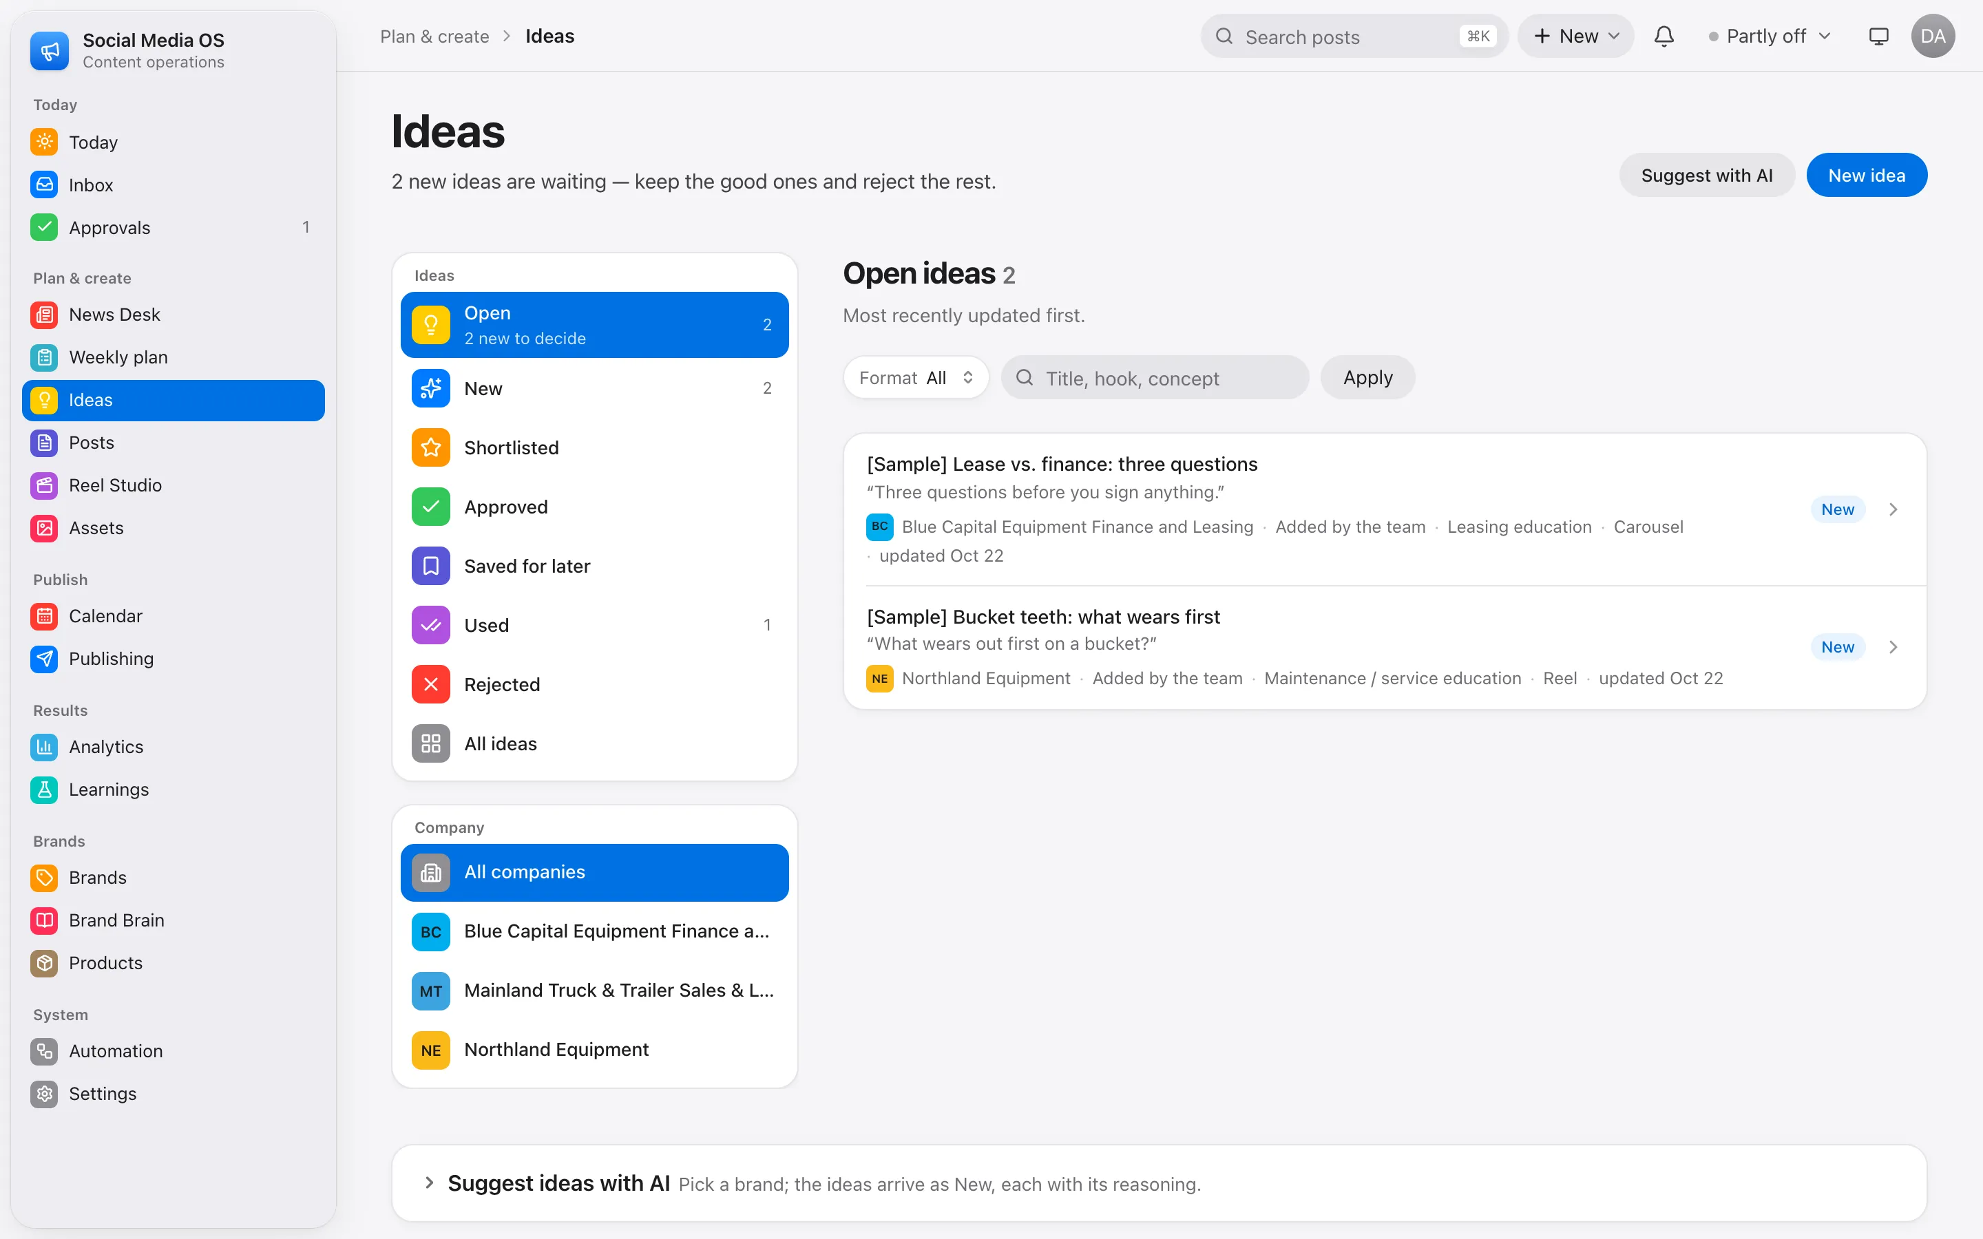
Task: Open News Desk in the sidebar
Action: (x=173, y=315)
